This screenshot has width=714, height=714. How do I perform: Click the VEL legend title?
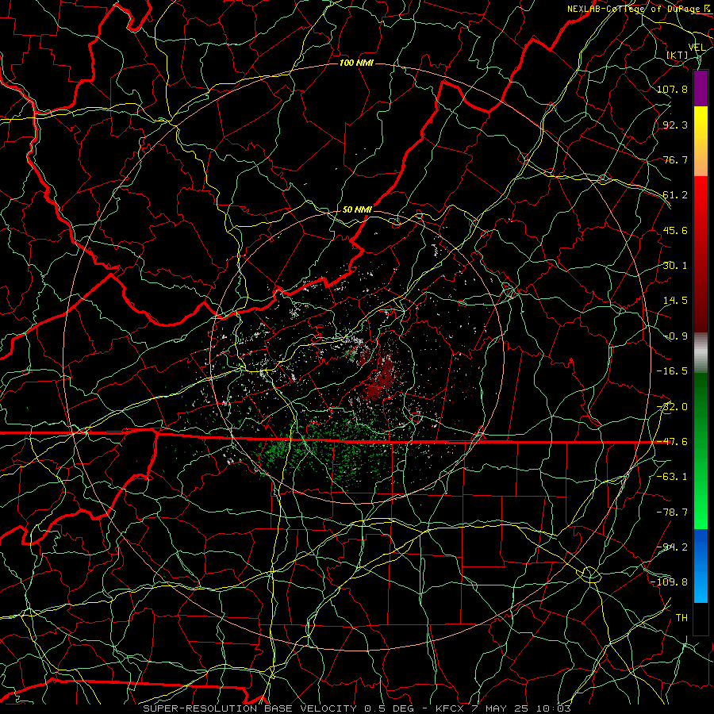697,48
